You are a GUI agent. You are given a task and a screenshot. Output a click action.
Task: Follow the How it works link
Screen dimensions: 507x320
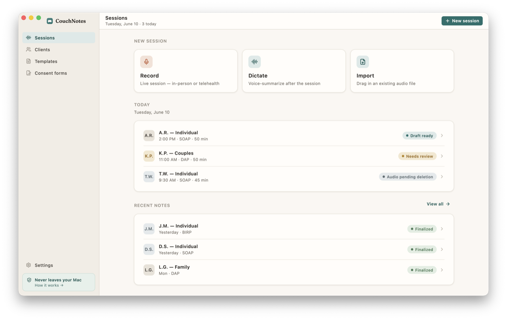(49, 285)
